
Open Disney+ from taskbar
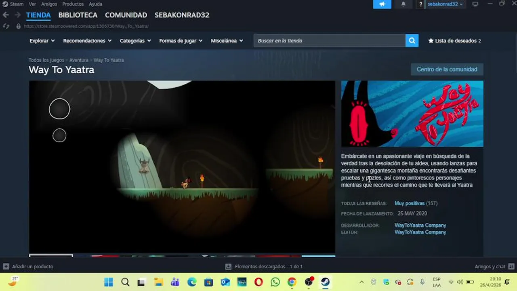click(242, 282)
